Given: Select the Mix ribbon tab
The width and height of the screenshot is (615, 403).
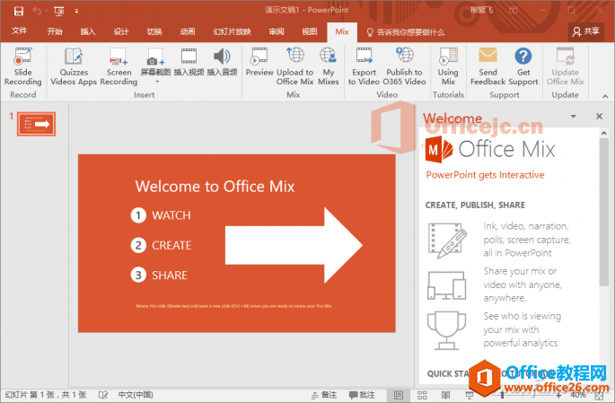Looking at the screenshot, I should tap(342, 31).
